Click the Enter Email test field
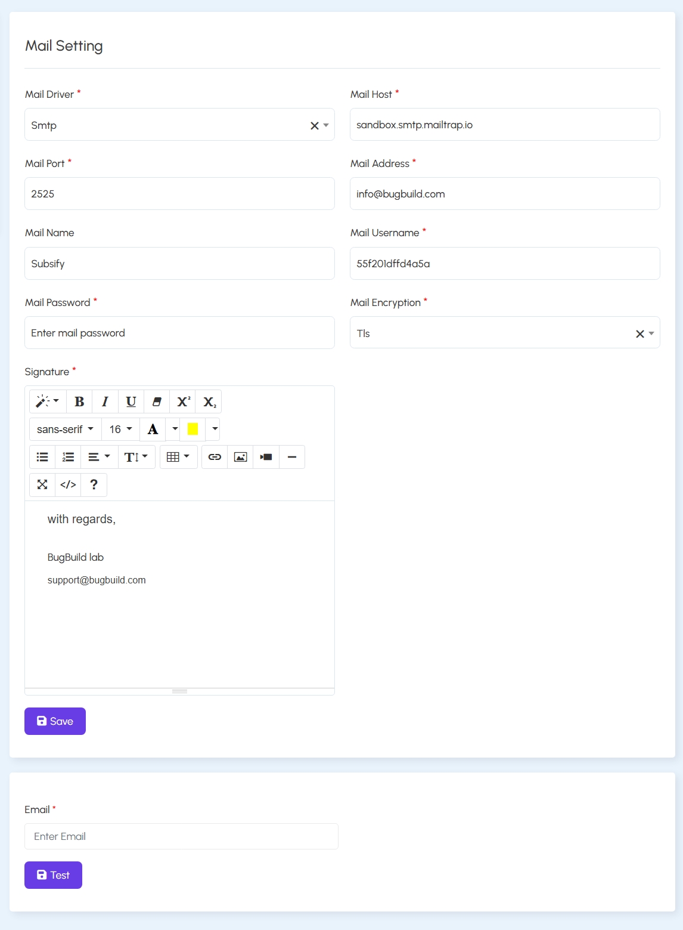Viewport: 683px width, 930px height. (x=181, y=836)
